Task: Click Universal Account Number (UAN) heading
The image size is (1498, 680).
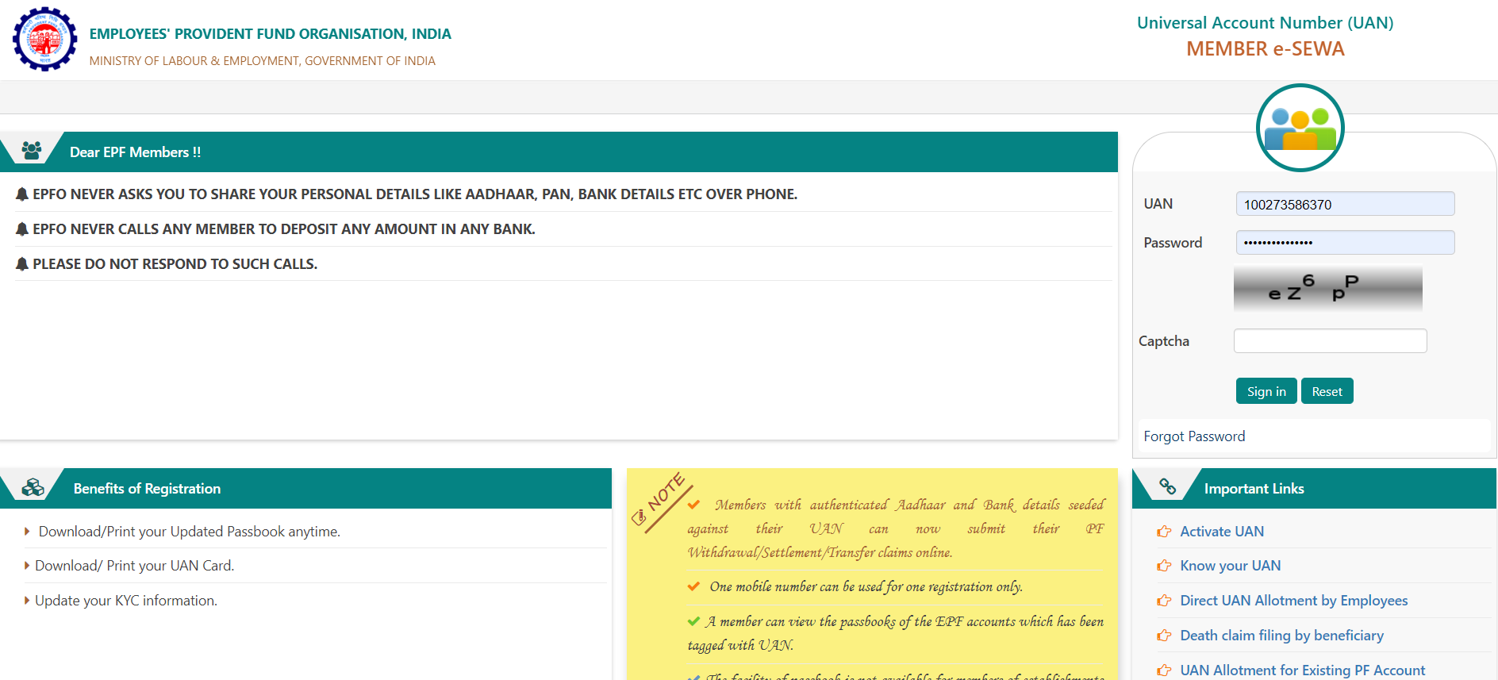Action: pos(1265,23)
